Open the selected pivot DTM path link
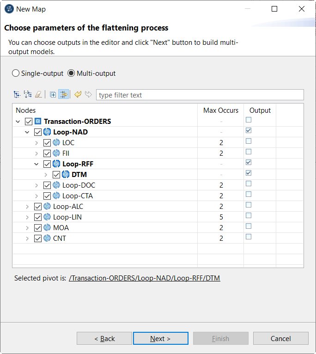316x354 pixels. tap(144, 278)
